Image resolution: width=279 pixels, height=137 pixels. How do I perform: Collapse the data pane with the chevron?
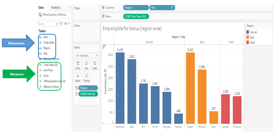70,8
